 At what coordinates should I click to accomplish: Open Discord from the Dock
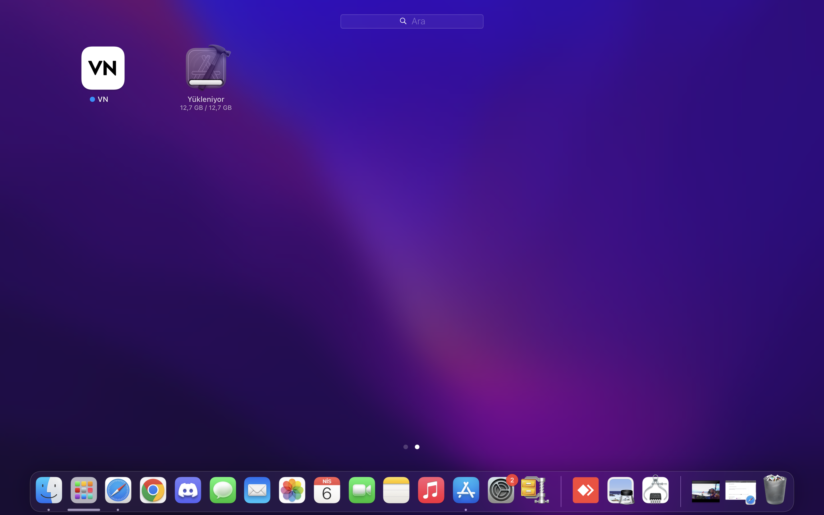coord(188,490)
